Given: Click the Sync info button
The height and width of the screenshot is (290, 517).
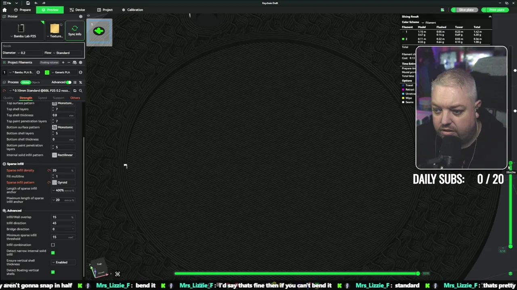Looking at the screenshot, I should [x=75, y=30].
